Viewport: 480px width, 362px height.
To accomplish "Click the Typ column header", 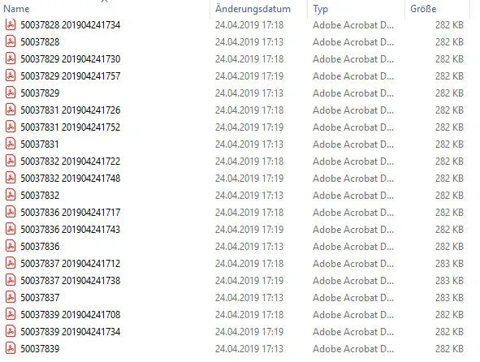I will (320, 9).
